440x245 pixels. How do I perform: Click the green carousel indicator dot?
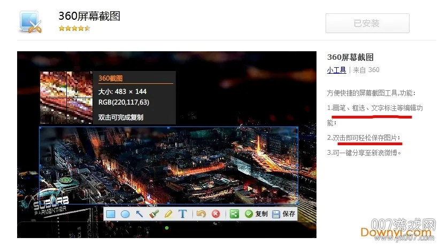[x=167, y=228]
